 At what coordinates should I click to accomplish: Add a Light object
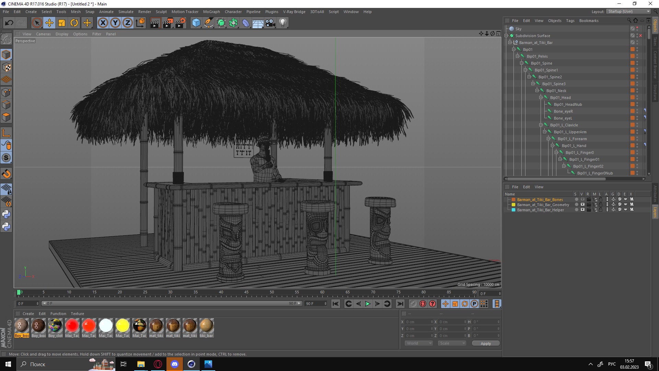pos(283,23)
